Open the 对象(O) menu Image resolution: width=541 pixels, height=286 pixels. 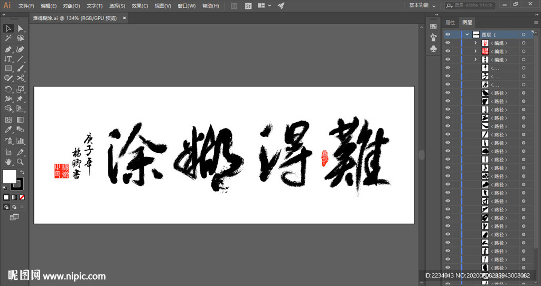[x=71, y=6]
